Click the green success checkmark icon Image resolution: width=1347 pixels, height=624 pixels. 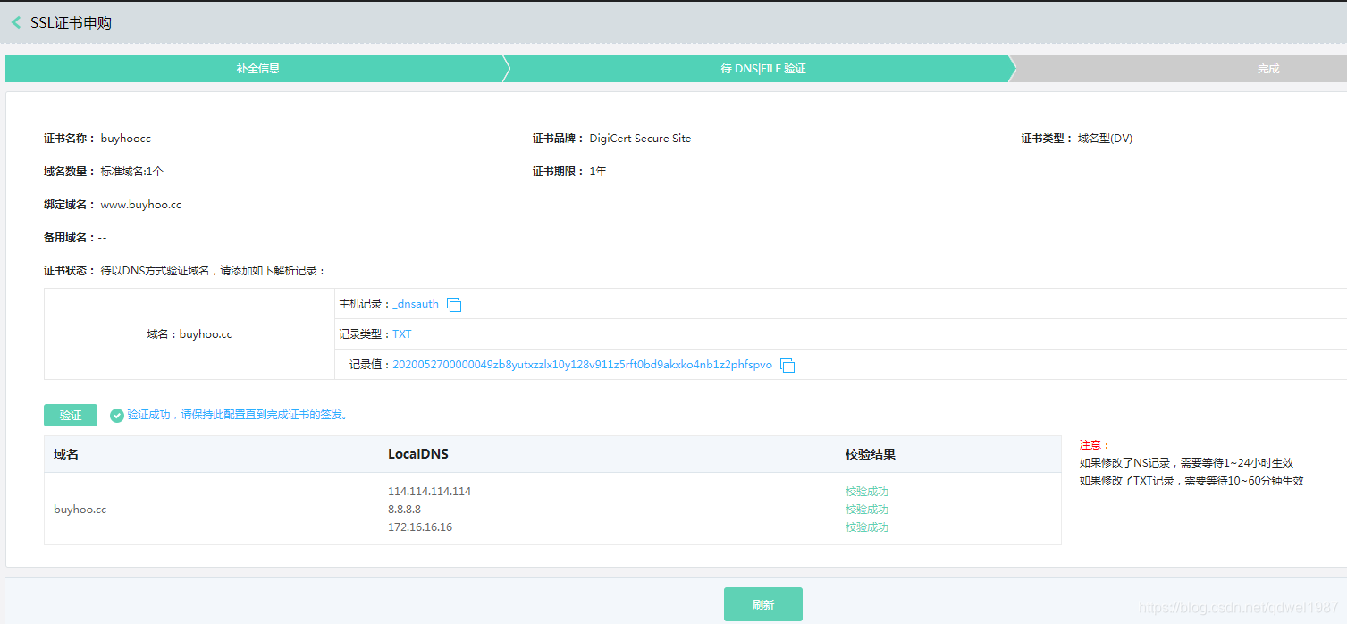point(117,416)
